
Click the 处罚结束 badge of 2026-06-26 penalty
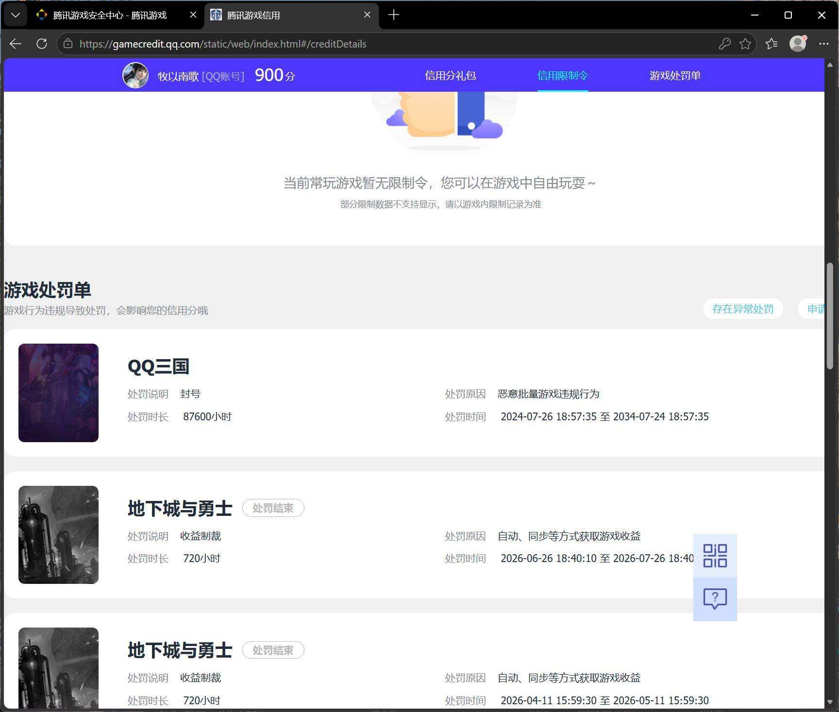click(273, 508)
